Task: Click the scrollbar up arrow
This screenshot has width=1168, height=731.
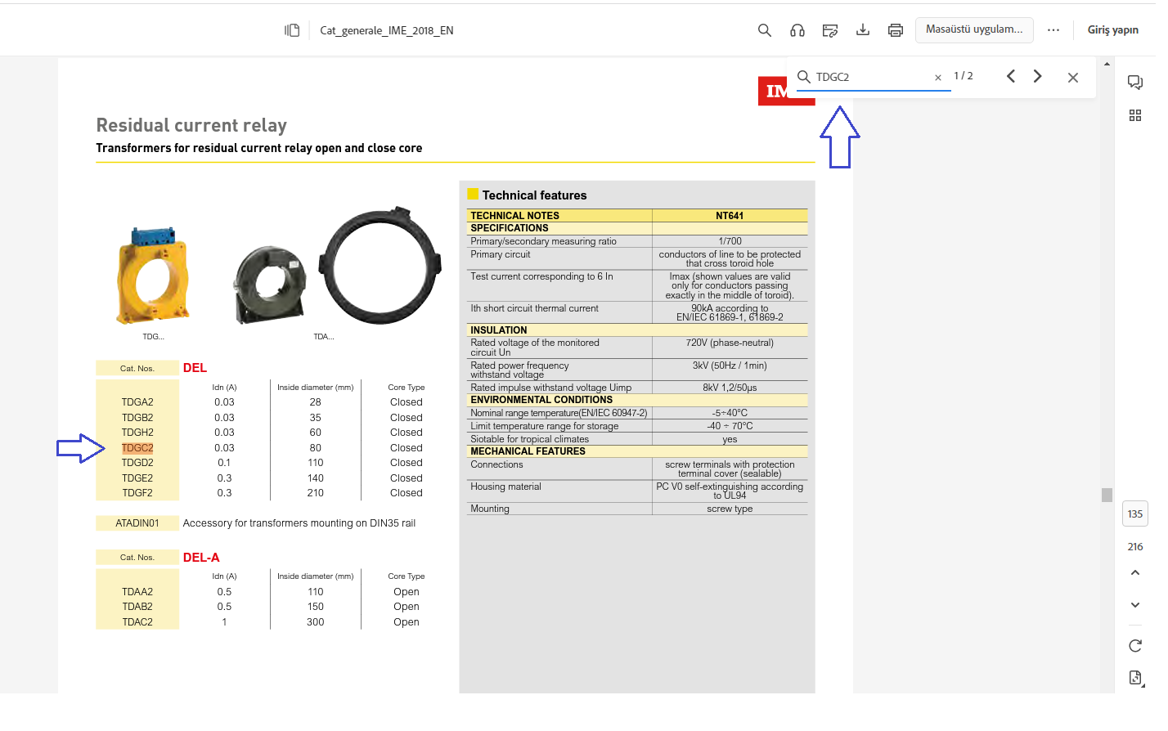Action: [x=1107, y=64]
